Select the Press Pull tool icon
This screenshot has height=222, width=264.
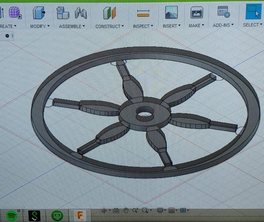point(39,13)
